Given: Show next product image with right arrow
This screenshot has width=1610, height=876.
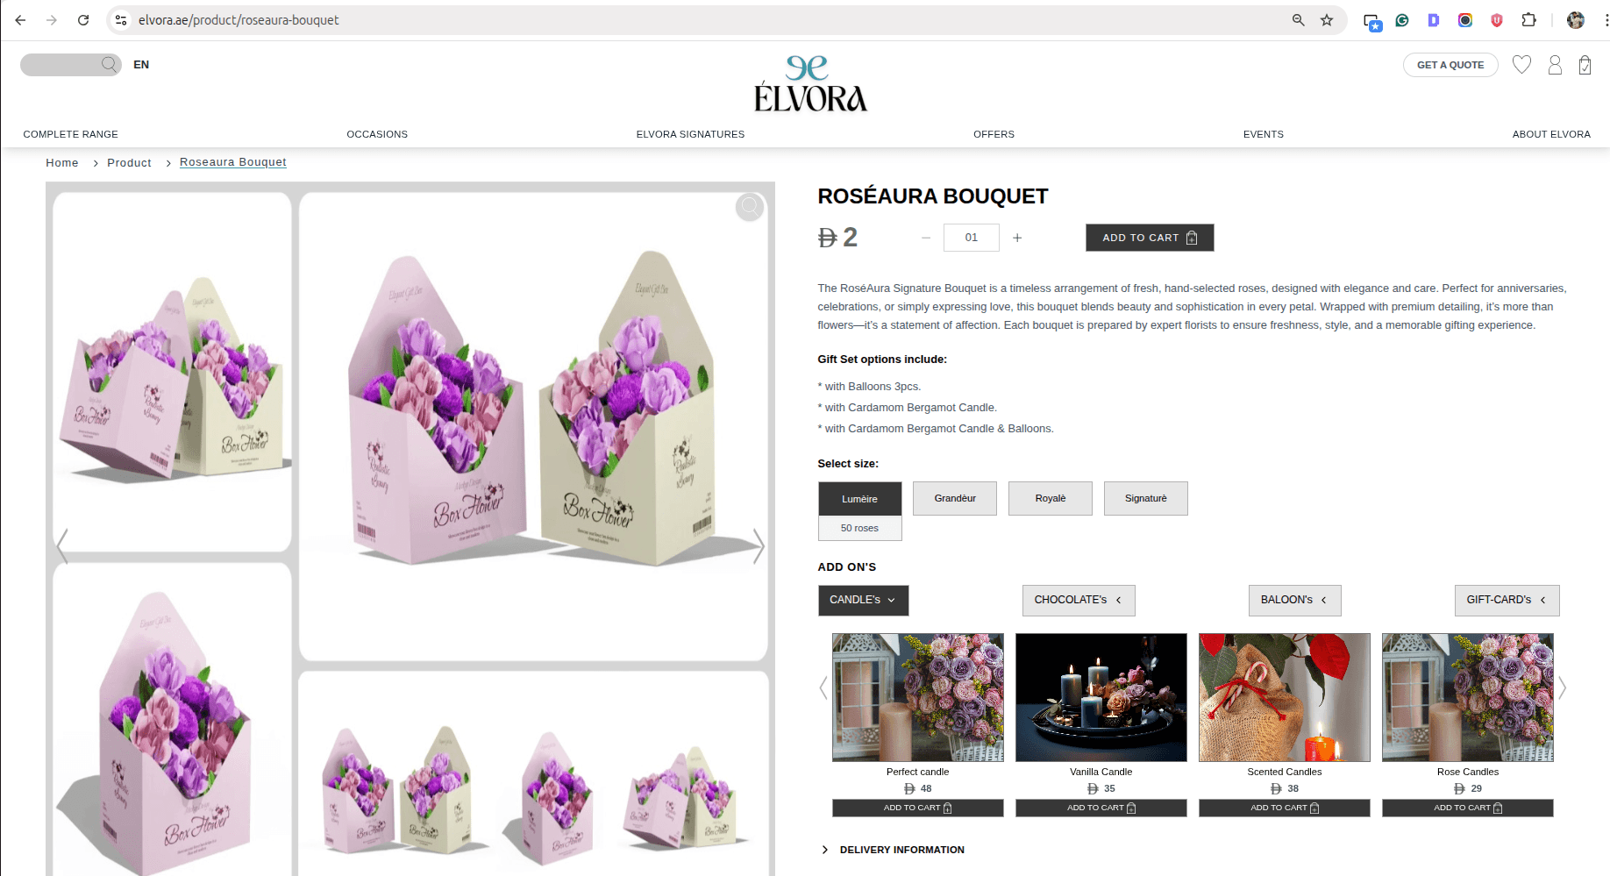Looking at the screenshot, I should pyautogui.click(x=759, y=545).
